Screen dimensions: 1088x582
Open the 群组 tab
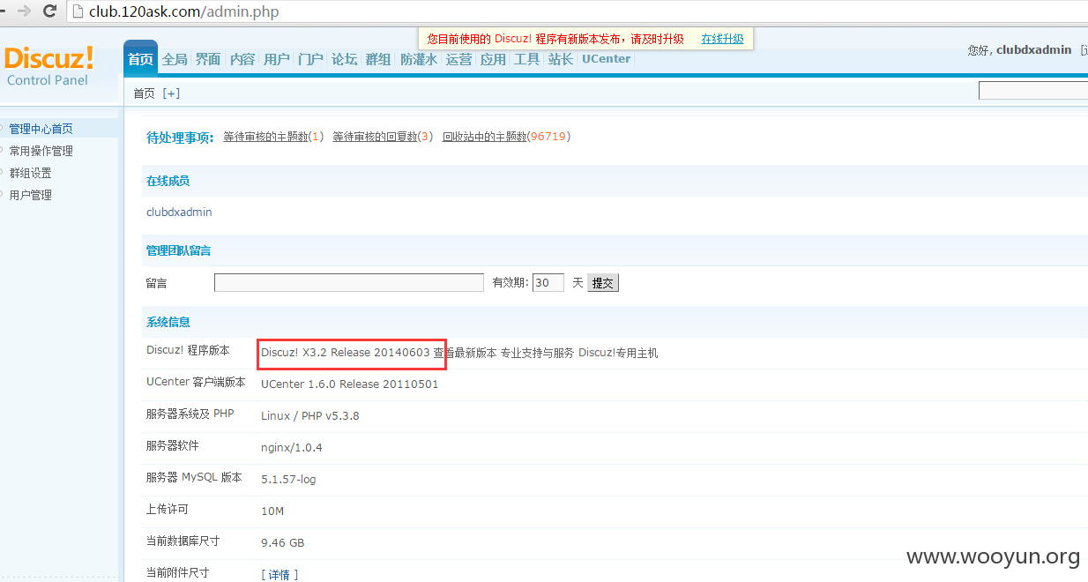[377, 59]
